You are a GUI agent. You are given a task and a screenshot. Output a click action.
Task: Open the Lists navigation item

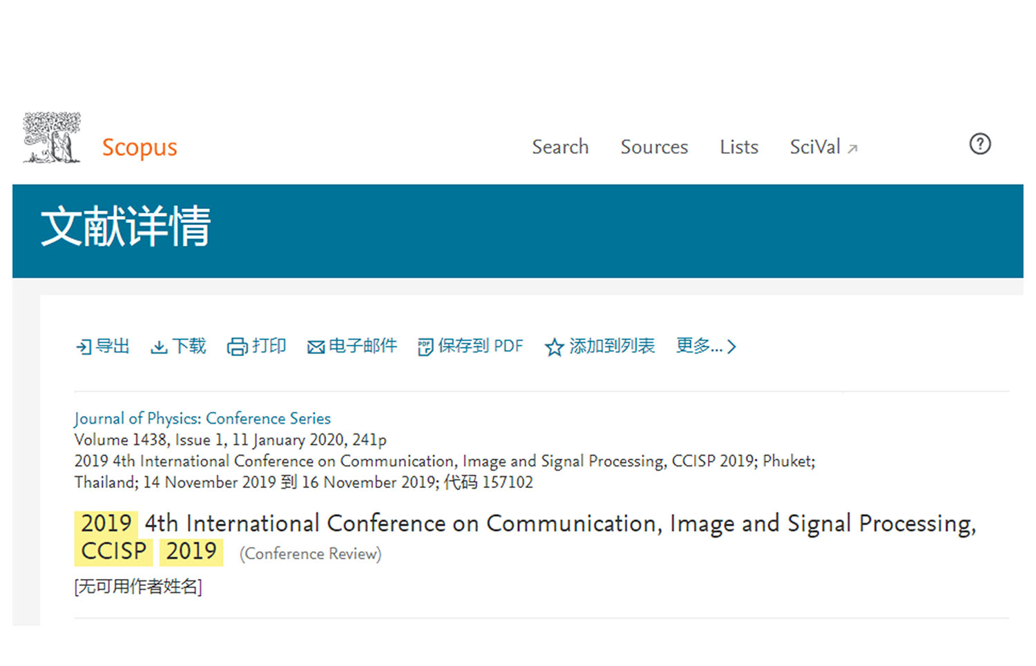tap(739, 147)
